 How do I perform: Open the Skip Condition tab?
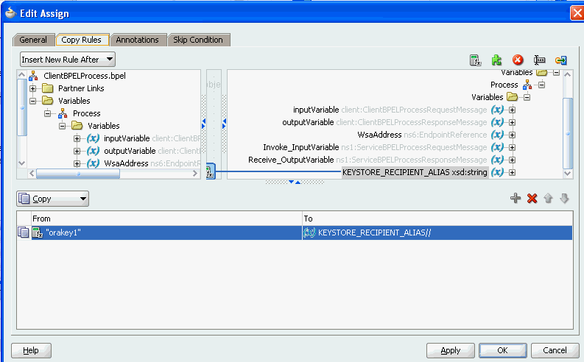click(x=198, y=40)
